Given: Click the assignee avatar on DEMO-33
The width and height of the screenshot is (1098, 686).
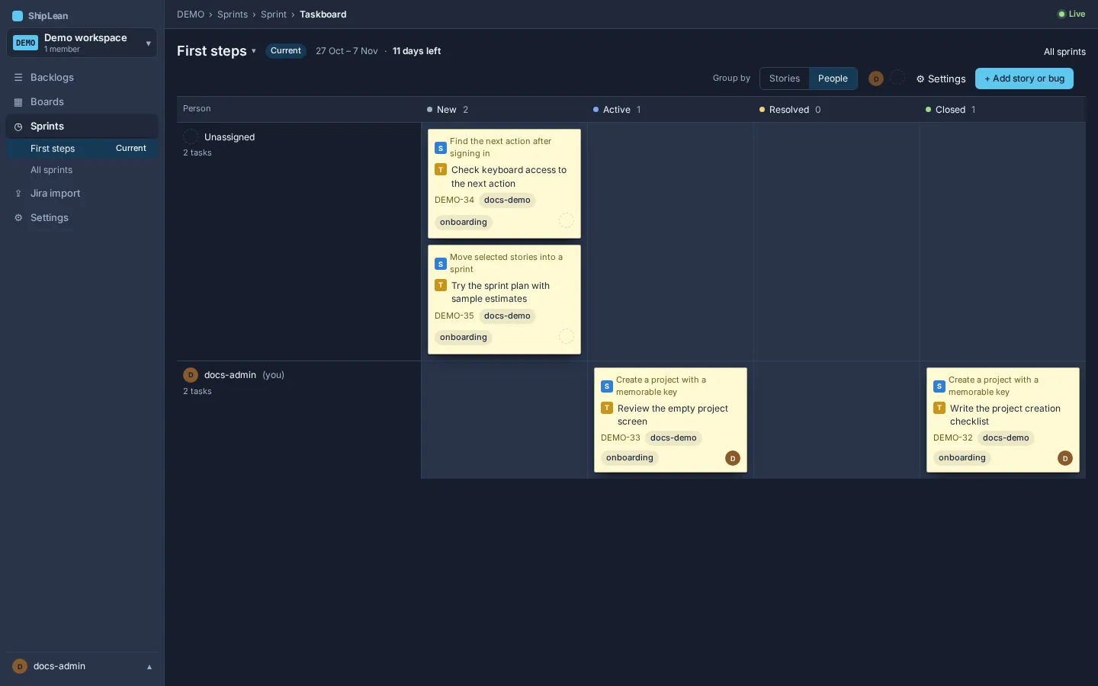Looking at the screenshot, I should point(733,458).
